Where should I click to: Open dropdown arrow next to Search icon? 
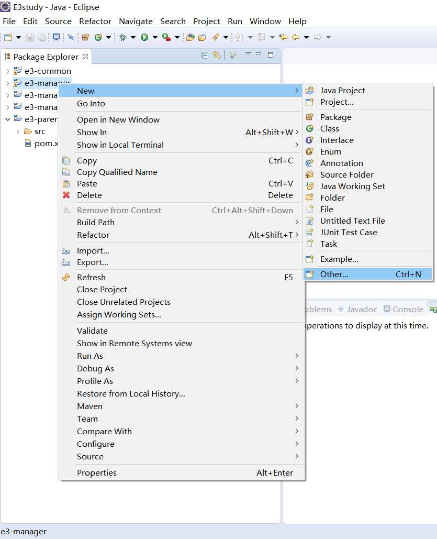pos(226,37)
